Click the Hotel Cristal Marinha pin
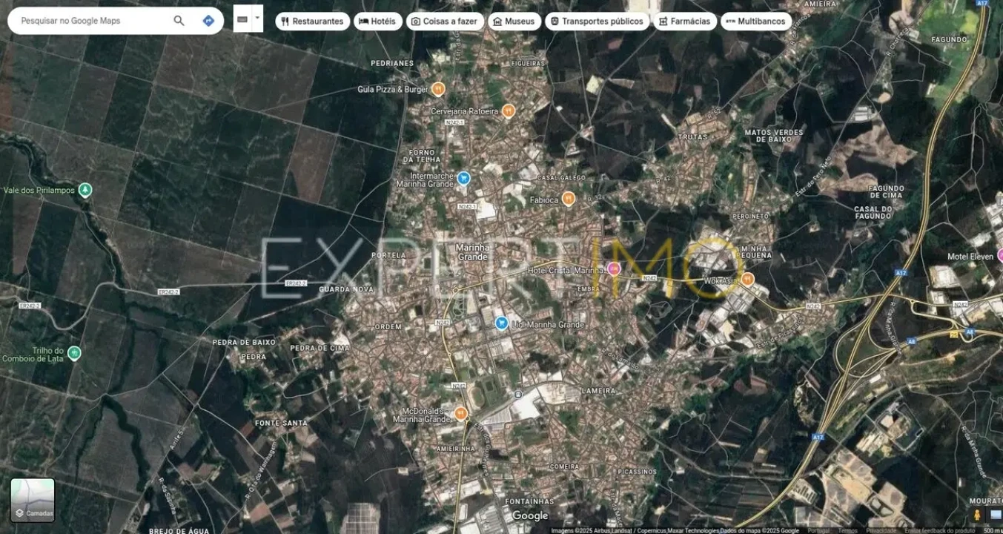The width and height of the screenshot is (1003, 534). pos(614,268)
